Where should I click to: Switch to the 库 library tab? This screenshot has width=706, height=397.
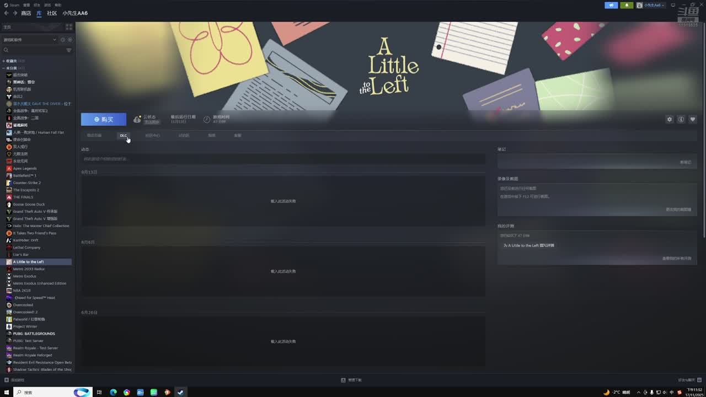[x=39, y=13]
